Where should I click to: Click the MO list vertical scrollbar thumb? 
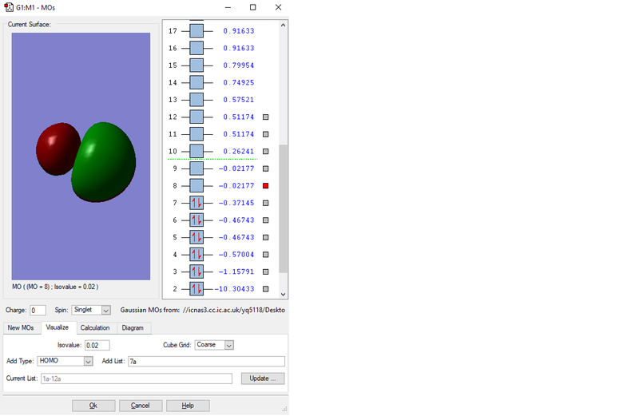(284, 208)
